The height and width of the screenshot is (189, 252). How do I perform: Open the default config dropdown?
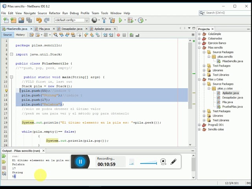tap(72, 20)
